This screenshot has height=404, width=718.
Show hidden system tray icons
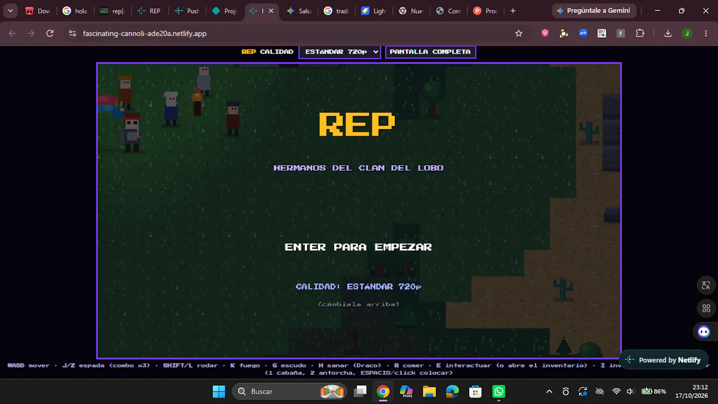click(549, 391)
